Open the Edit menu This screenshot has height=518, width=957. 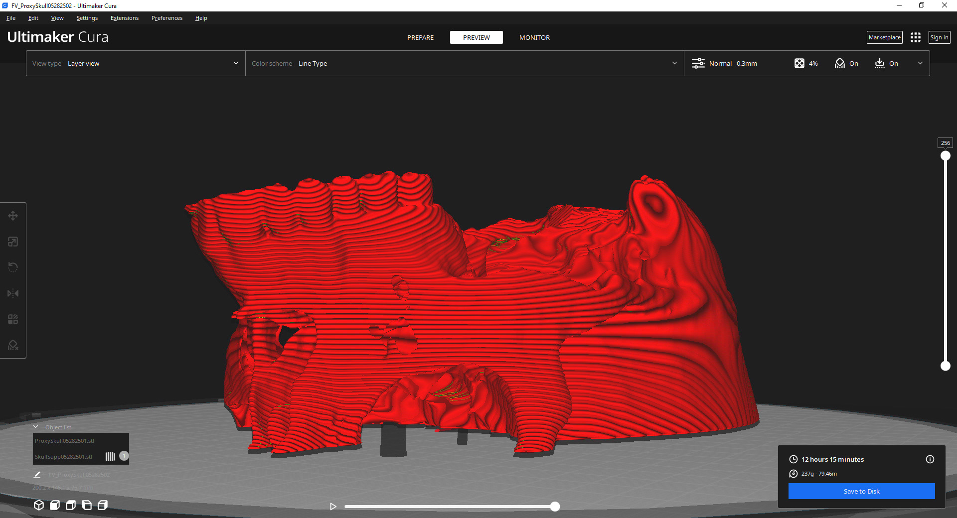coord(33,18)
